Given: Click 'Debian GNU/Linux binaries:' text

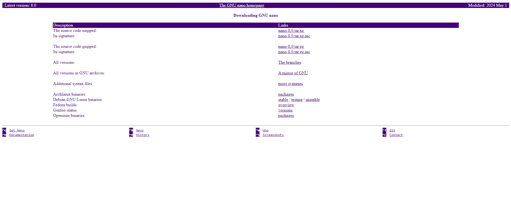Looking at the screenshot, I should tap(78, 100).
